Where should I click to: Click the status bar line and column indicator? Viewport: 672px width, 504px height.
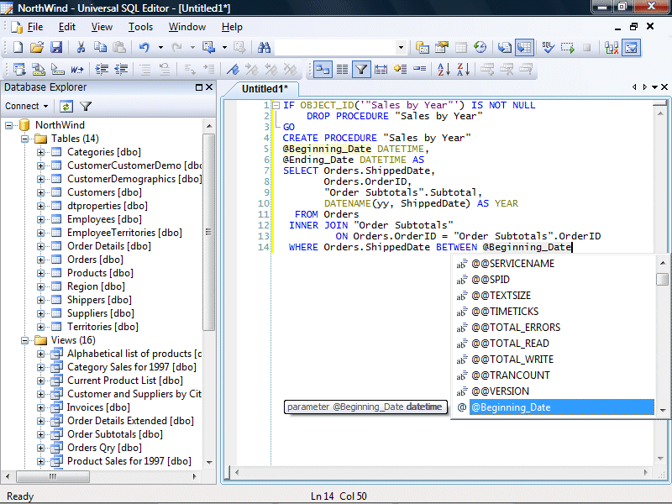click(339, 496)
